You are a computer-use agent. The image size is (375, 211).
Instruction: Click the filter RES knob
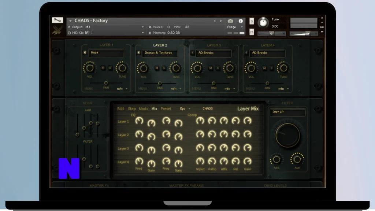[x=276, y=159]
